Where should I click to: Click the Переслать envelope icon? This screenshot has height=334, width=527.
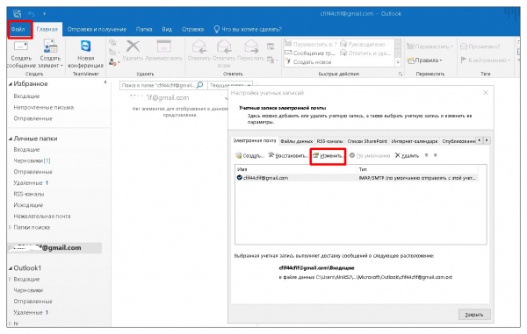coord(250,46)
